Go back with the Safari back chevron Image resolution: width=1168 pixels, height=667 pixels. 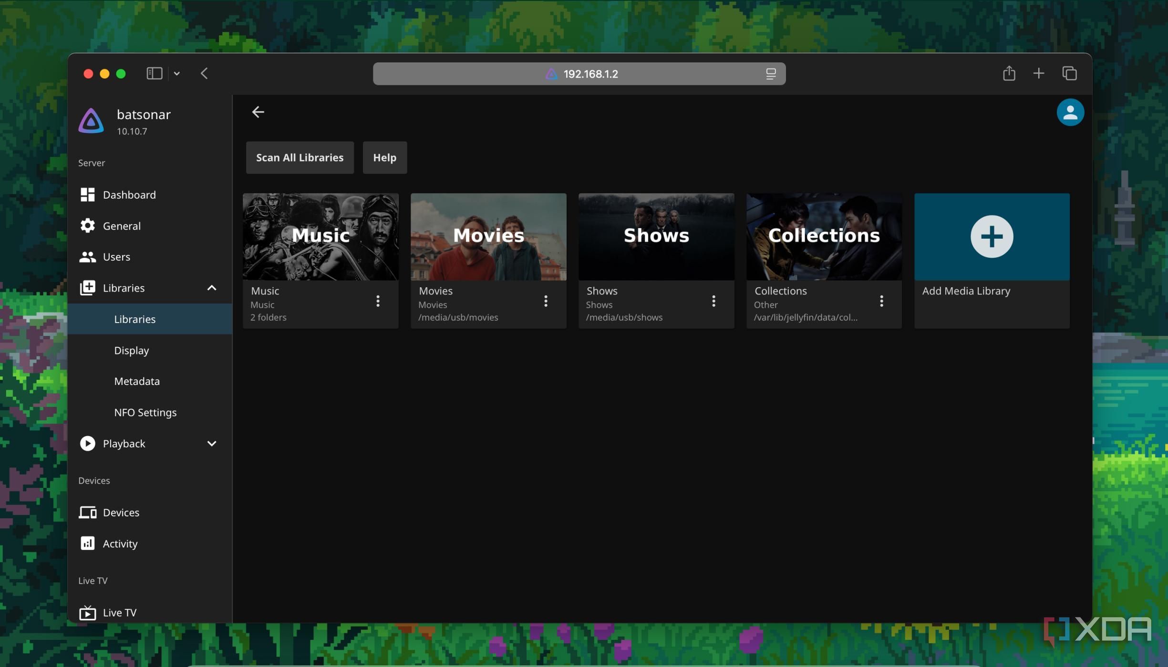point(204,73)
